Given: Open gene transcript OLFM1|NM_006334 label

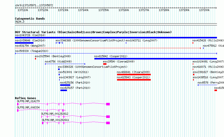Looking at the screenshot, I should pyautogui.click(x=28, y=108).
